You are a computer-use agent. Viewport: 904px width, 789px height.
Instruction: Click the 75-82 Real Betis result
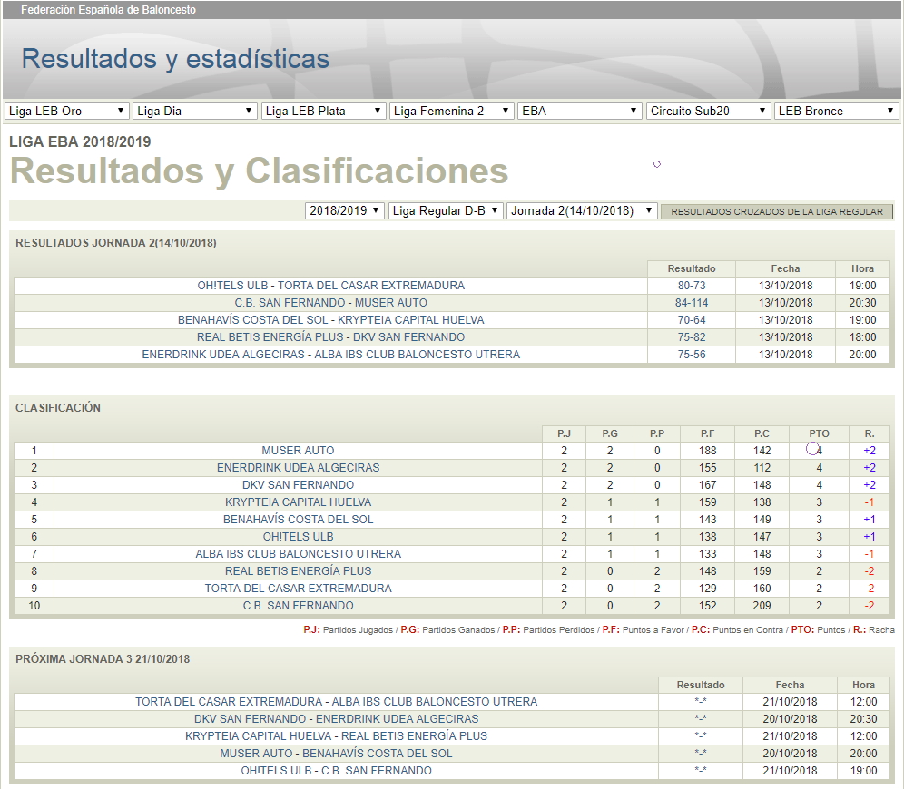[x=692, y=337]
